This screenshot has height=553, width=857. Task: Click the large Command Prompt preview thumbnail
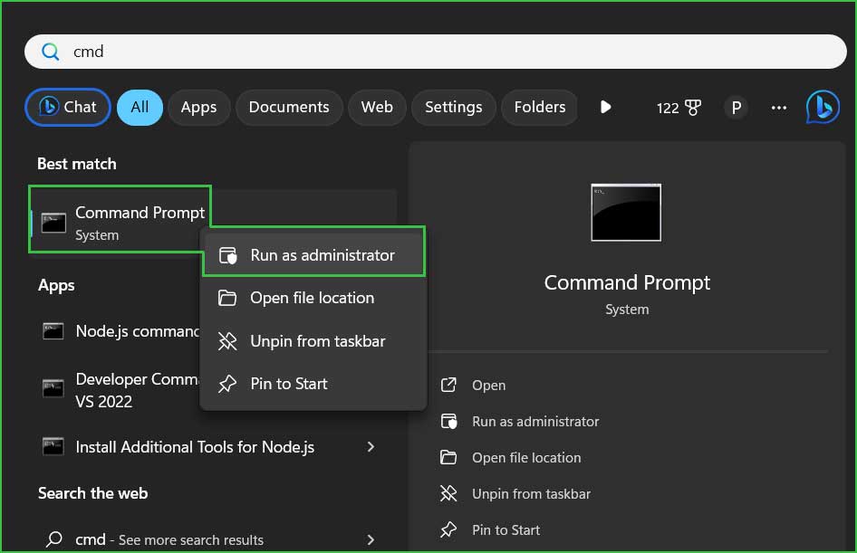click(626, 213)
